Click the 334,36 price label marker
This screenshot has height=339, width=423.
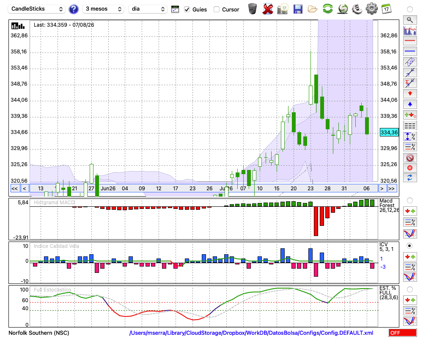coord(389,133)
